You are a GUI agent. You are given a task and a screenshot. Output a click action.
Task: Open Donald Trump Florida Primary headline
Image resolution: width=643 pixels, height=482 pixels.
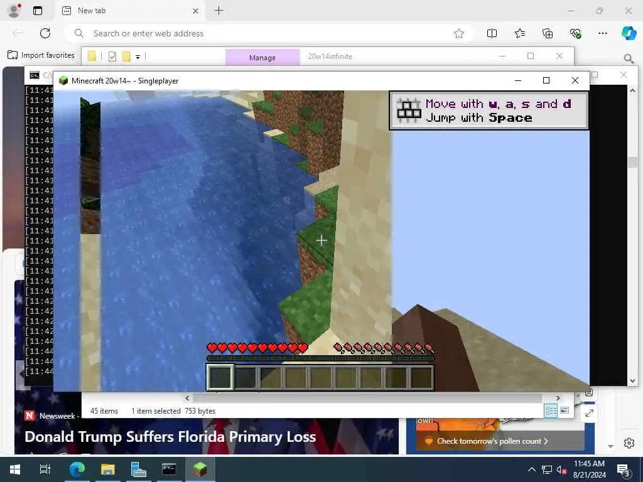(170, 437)
